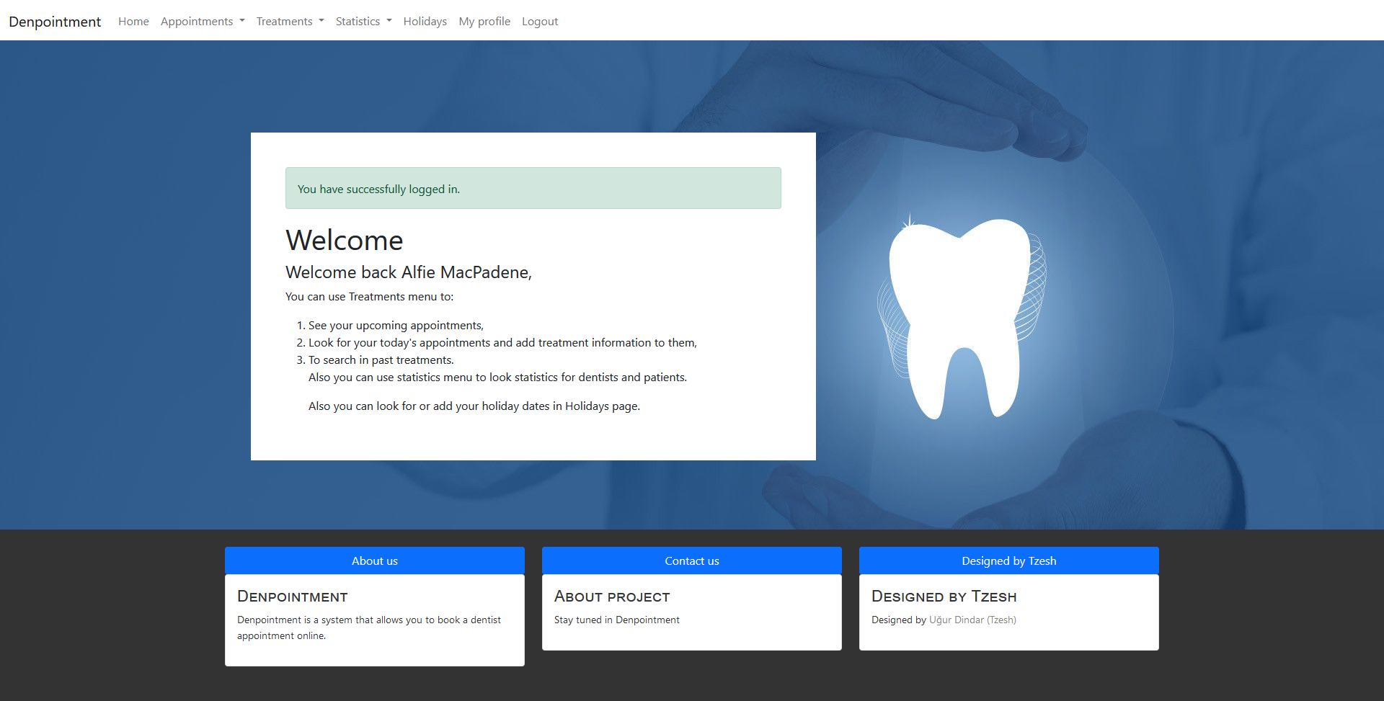Click the 'Designed by Tzesh' card heading
Screen dimensions: 1384x701
coord(944,597)
